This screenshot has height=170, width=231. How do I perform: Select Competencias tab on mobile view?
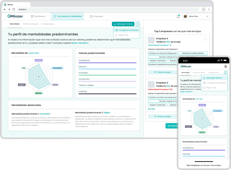(x=213, y=73)
